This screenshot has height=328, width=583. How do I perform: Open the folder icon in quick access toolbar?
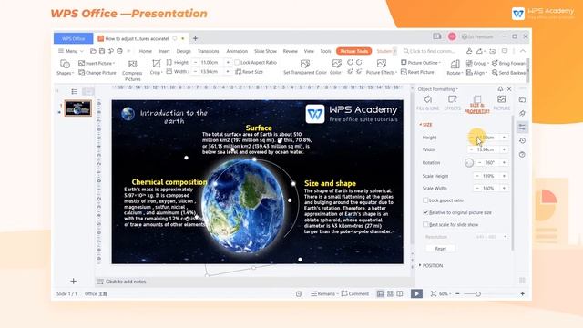pyautogui.click(x=93, y=51)
